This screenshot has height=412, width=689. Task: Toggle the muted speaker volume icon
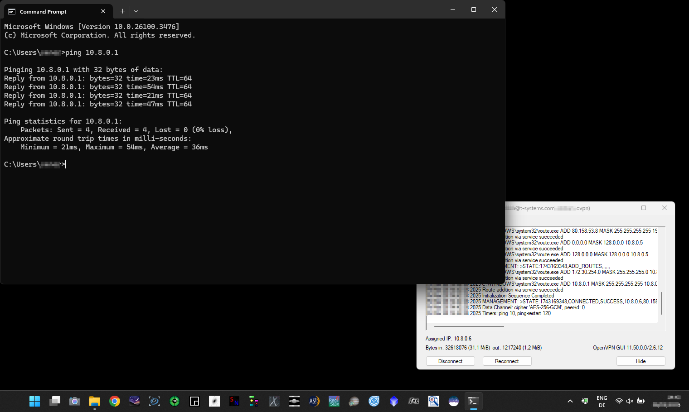[x=630, y=401]
